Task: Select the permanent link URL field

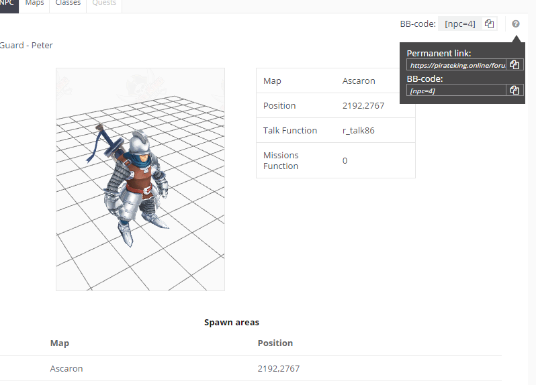Action: 456,65
